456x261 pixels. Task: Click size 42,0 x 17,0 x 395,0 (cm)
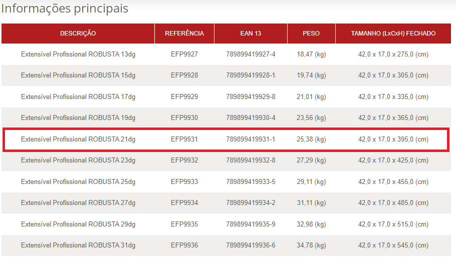393,139
